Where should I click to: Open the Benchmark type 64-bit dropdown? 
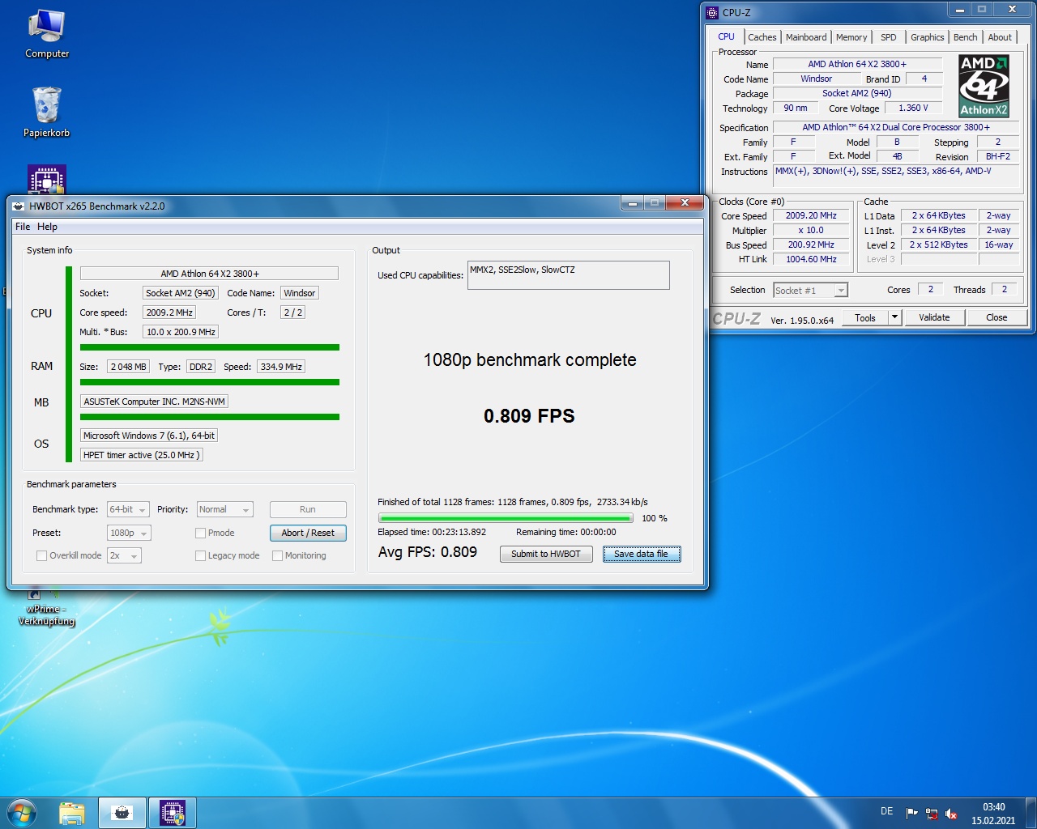[x=128, y=509]
